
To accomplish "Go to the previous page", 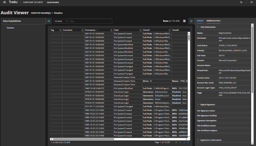I will [x=180, y=142].
